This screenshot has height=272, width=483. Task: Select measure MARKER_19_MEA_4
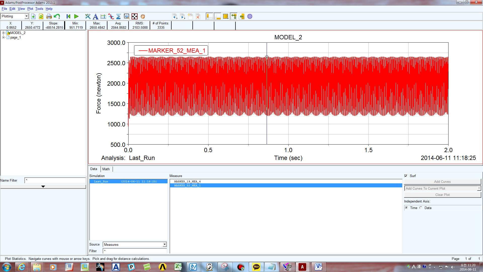point(286,181)
